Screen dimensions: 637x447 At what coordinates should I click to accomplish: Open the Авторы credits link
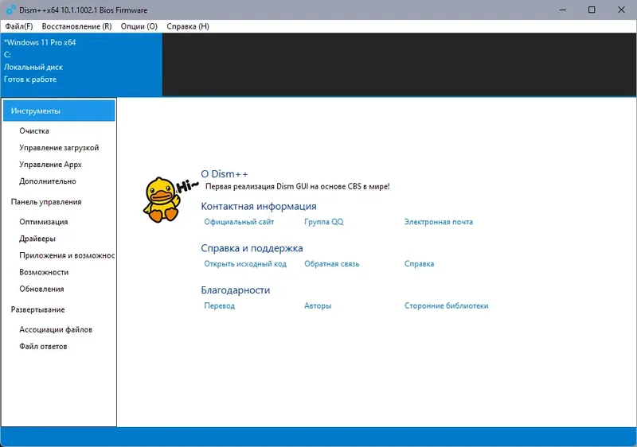(318, 306)
